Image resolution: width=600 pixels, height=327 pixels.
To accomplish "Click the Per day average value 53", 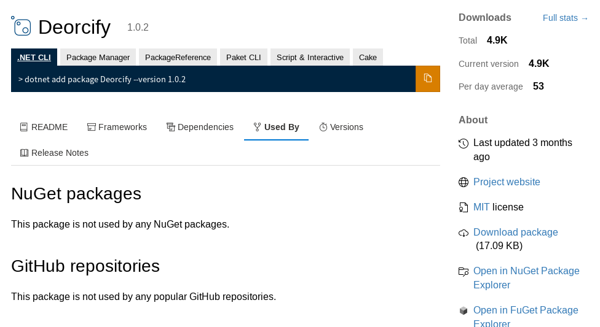I will tap(538, 87).
